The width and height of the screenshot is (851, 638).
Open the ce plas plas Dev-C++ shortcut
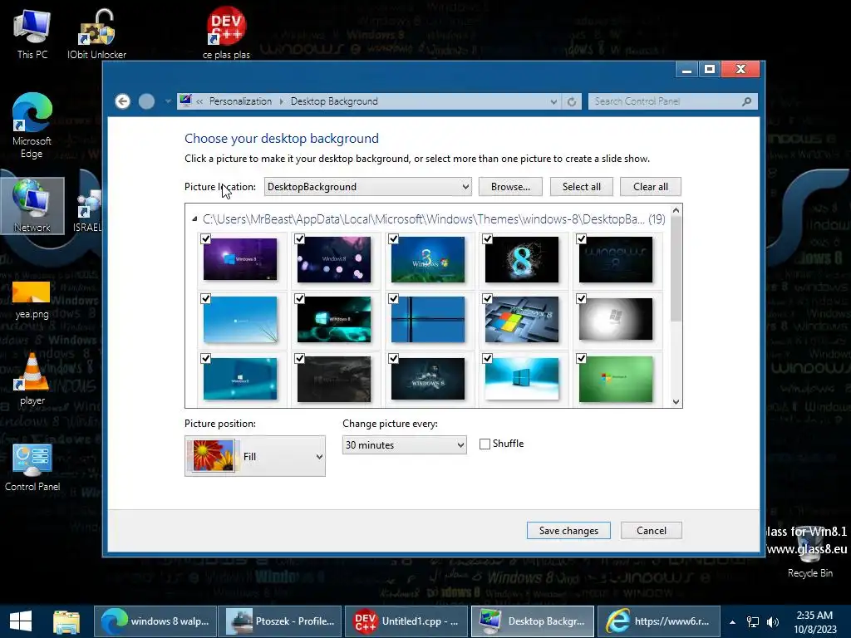[226, 33]
